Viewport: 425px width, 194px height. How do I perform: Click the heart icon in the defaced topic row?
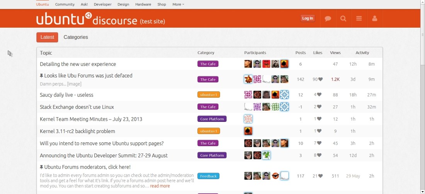(320, 79)
